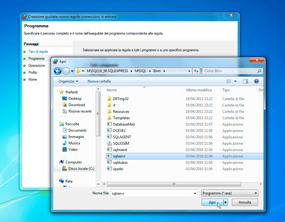Click the horizontal scrollbar in file list
The height and width of the screenshot is (222, 285).
(x=174, y=184)
